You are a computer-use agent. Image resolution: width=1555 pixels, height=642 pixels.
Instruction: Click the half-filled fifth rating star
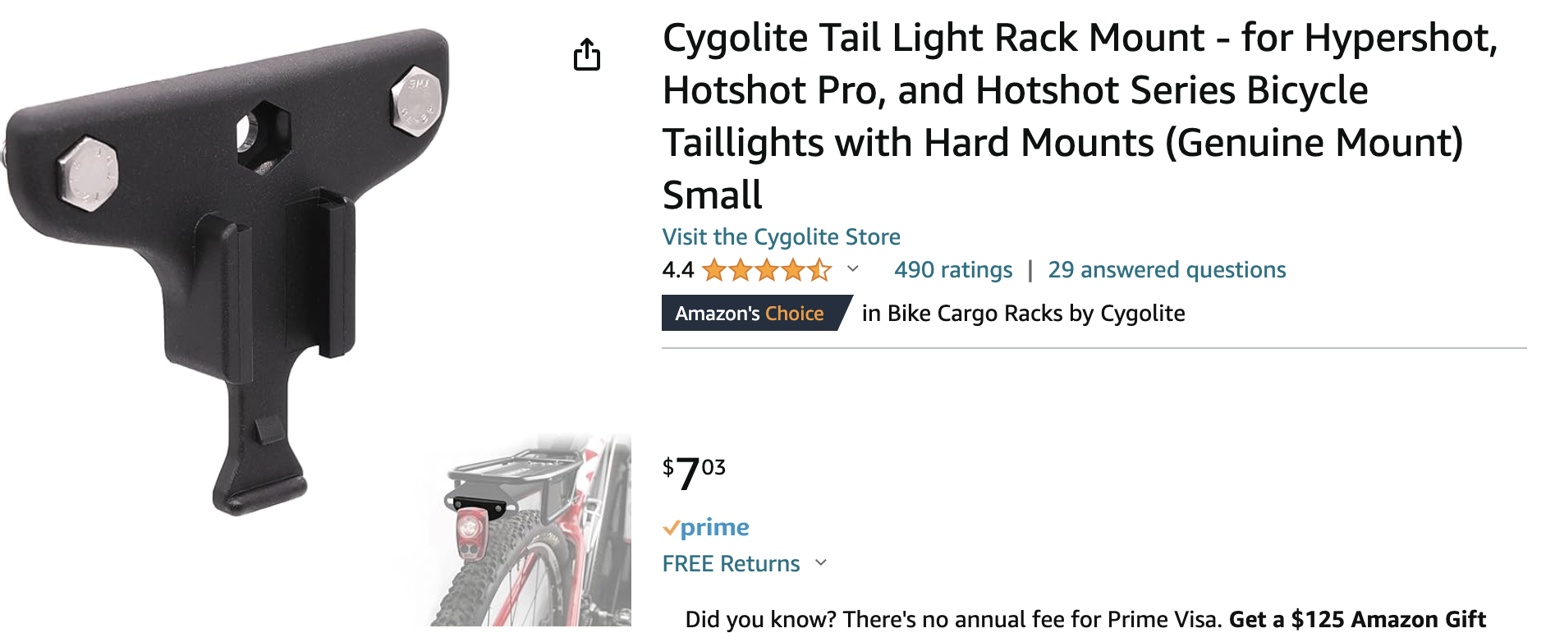click(819, 270)
